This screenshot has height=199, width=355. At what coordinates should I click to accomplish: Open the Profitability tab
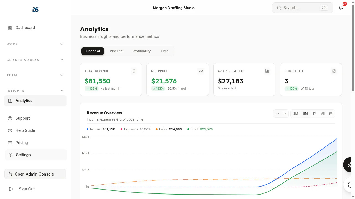[x=141, y=51]
